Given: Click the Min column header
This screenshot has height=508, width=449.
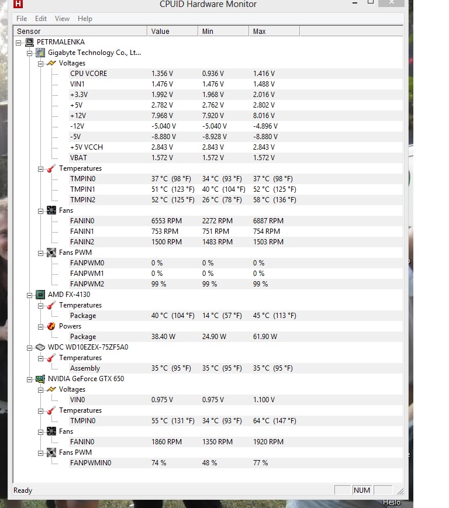Looking at the screenshot, I should 223,32.
